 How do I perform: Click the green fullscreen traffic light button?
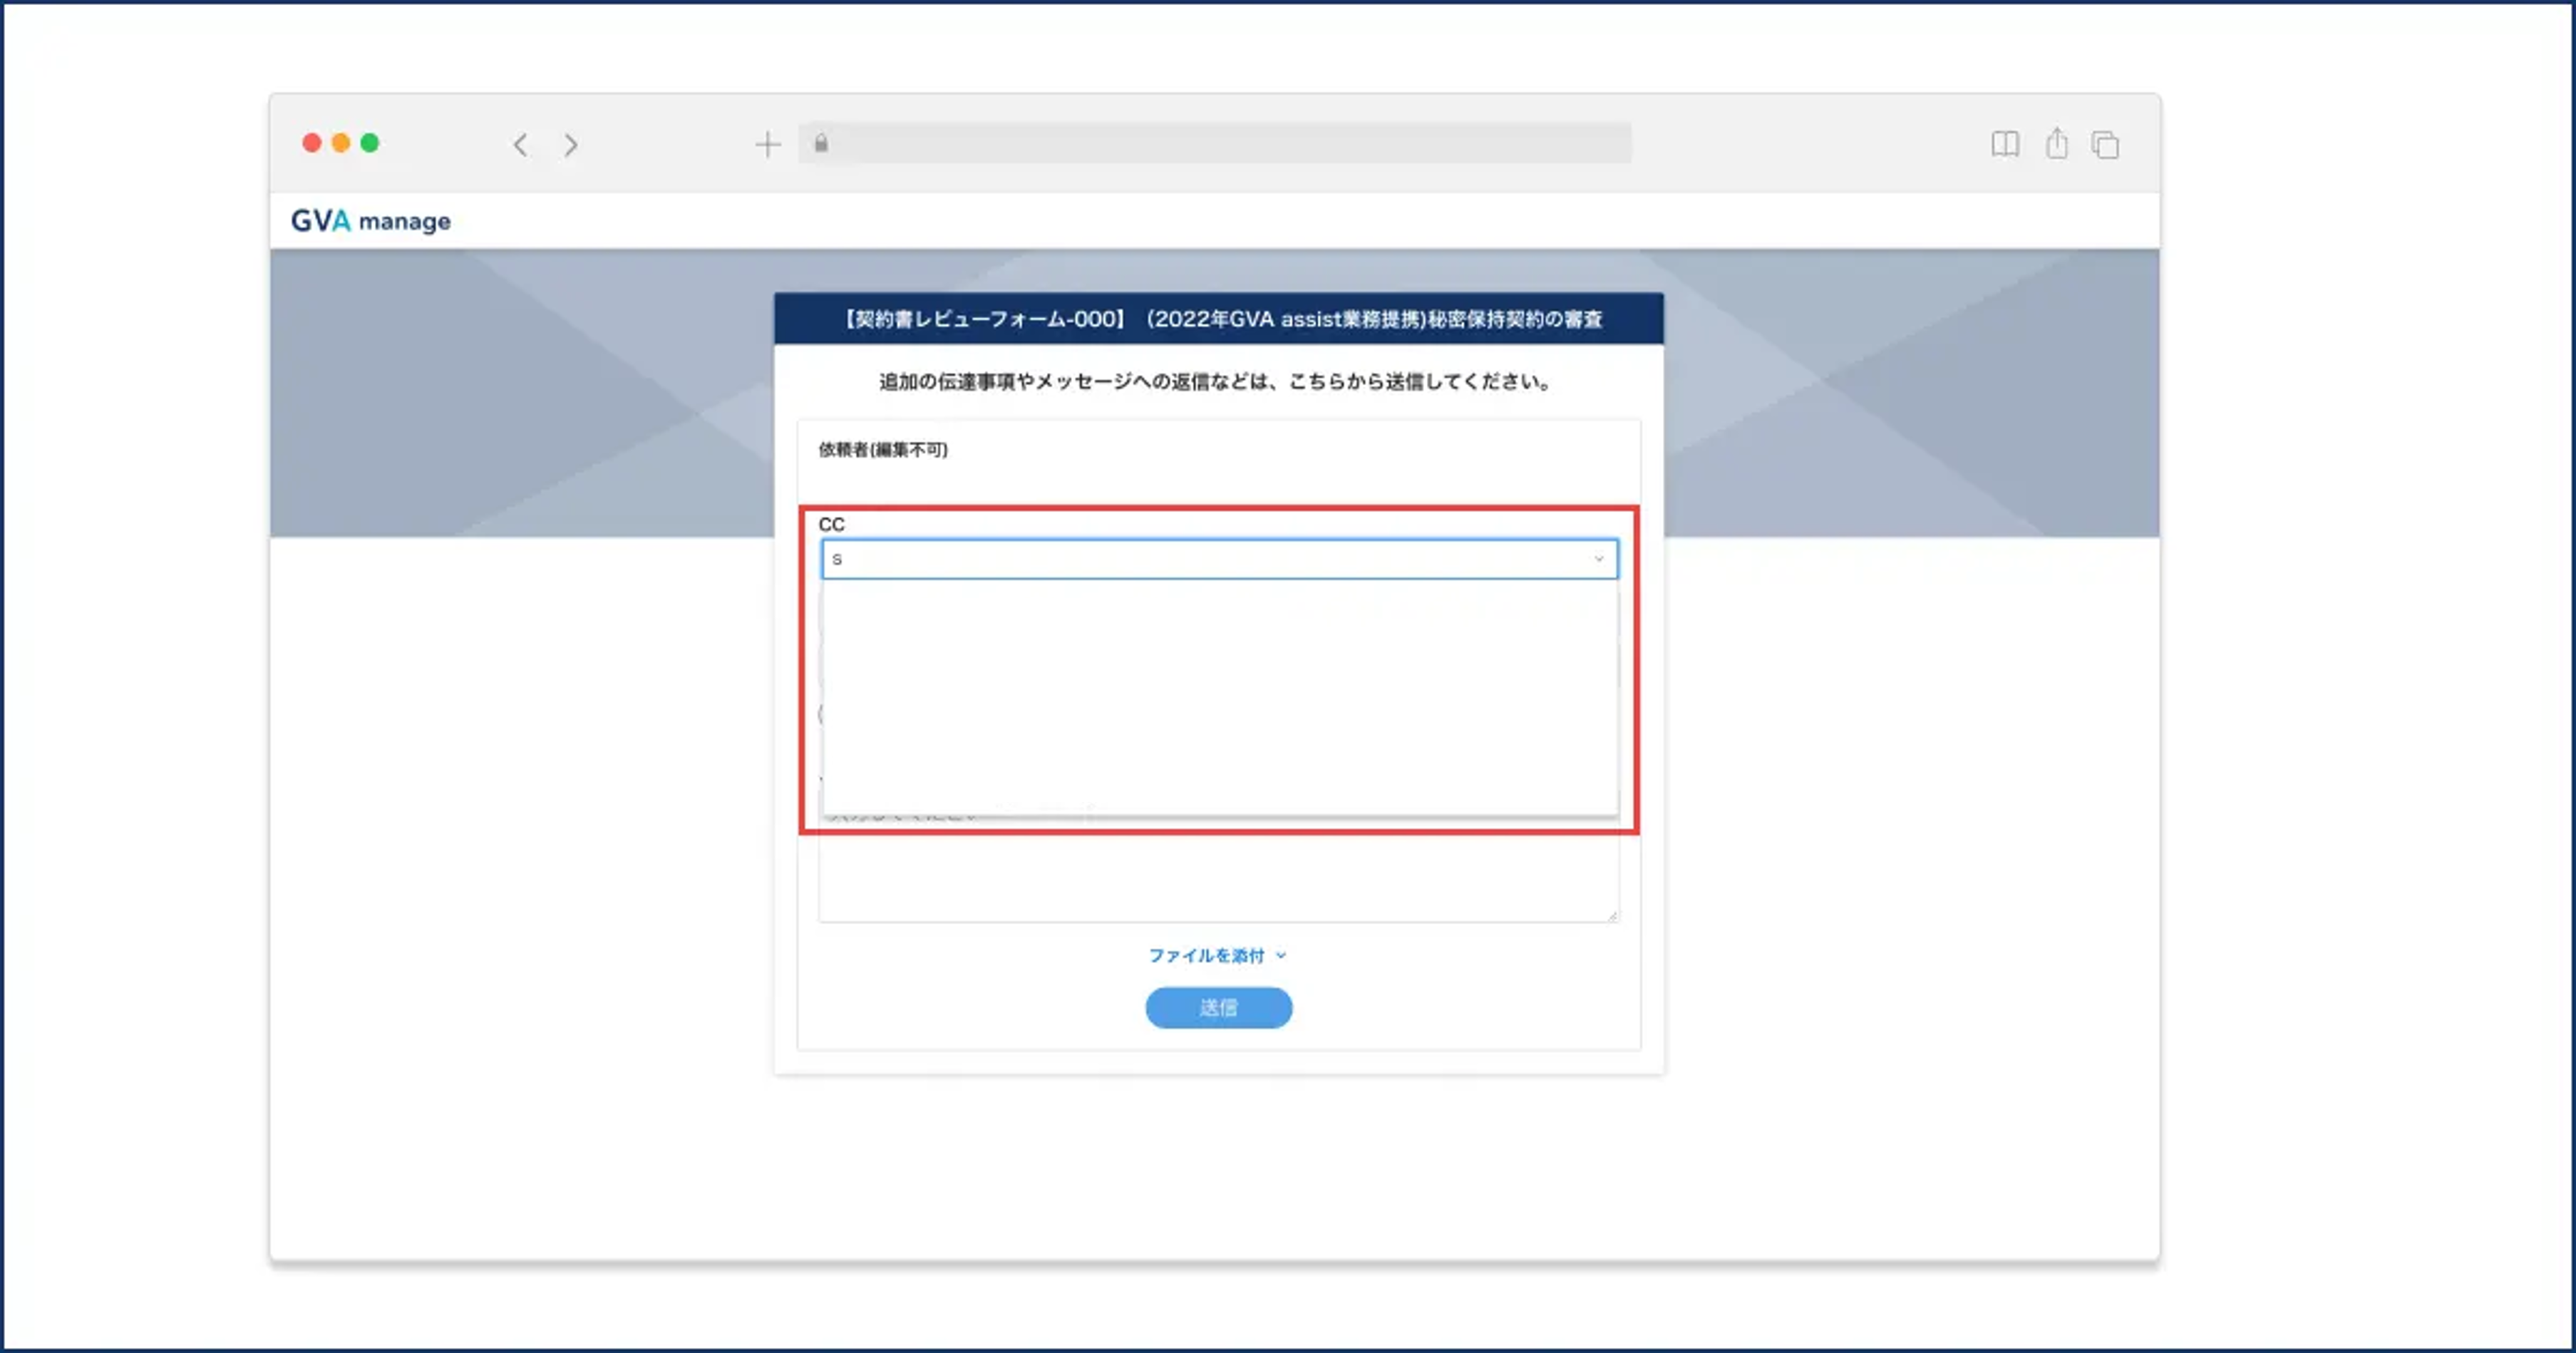(371, 143)
